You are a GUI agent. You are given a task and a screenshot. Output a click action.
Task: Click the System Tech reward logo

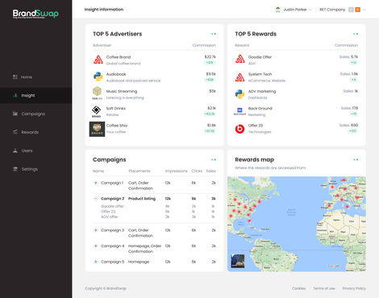[x=239, y=77]
